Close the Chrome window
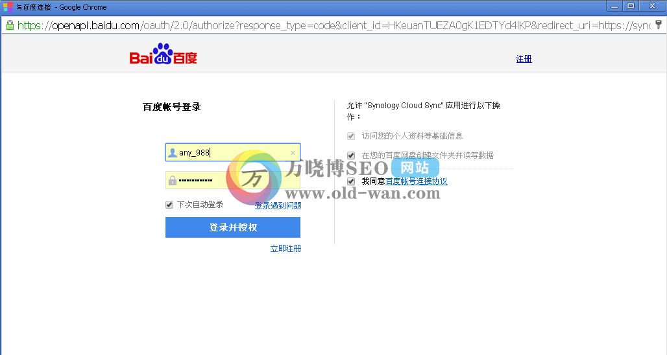Image resolution: width=667 pixels, height=355 pixels. [x=652, y=6]
